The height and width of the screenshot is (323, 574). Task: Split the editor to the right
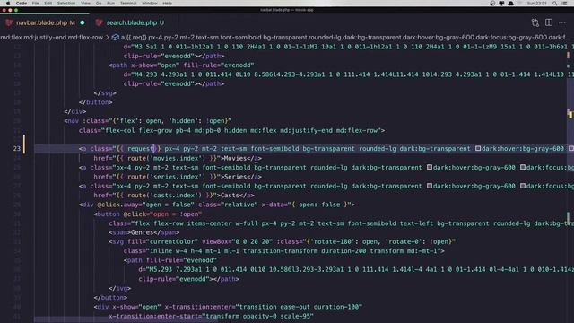pyautogui.click(x=549, y=22)
